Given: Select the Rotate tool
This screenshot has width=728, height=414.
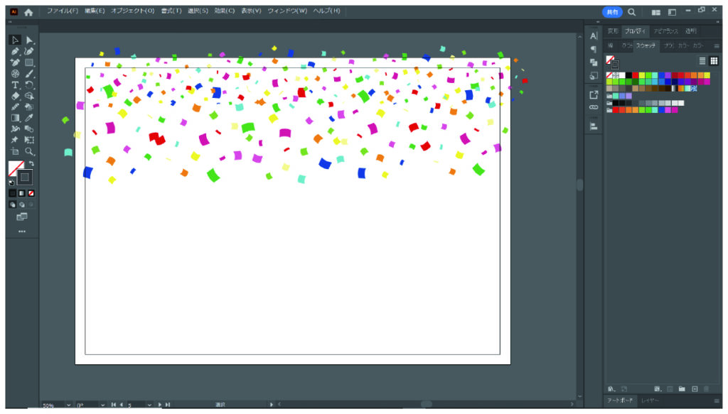Looking at the screenshot, I should (x=29, y=85).
